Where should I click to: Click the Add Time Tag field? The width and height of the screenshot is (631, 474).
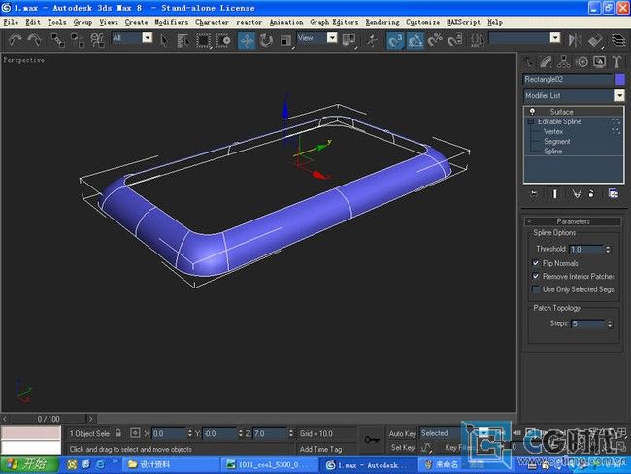[x=320, y=449]
